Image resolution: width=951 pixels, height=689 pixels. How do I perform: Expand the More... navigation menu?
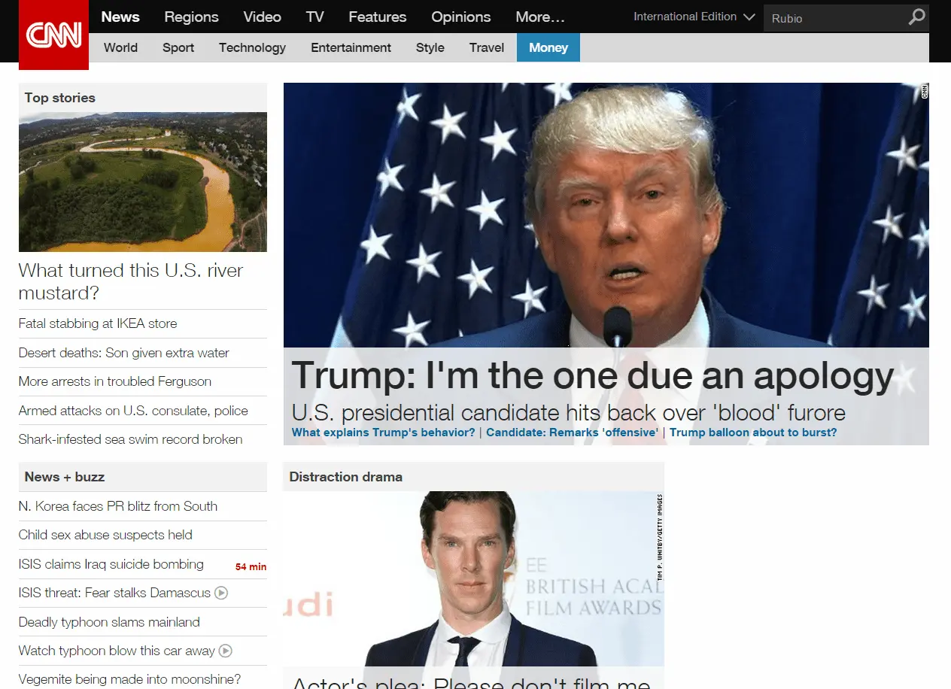[539, 17]
